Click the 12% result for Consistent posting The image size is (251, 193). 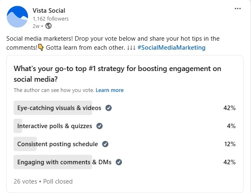[x=229, y=144]
